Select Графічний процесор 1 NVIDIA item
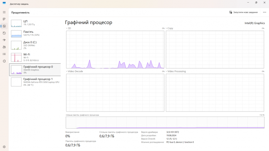 point(35,82)
